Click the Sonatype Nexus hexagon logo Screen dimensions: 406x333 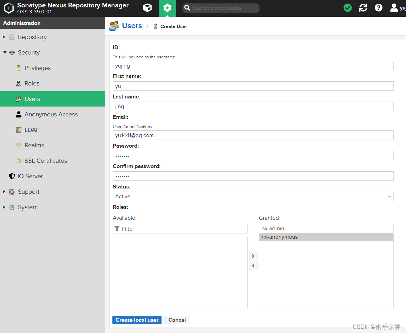[9, 8]
